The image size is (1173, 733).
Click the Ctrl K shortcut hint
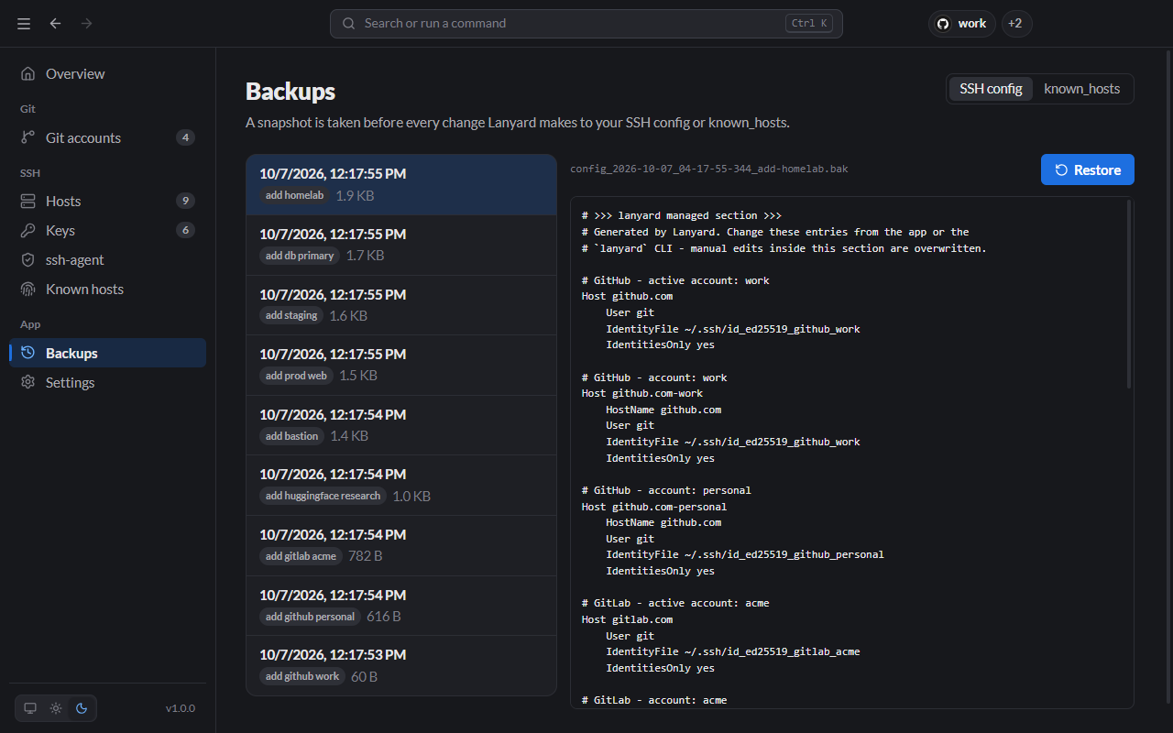809,24
